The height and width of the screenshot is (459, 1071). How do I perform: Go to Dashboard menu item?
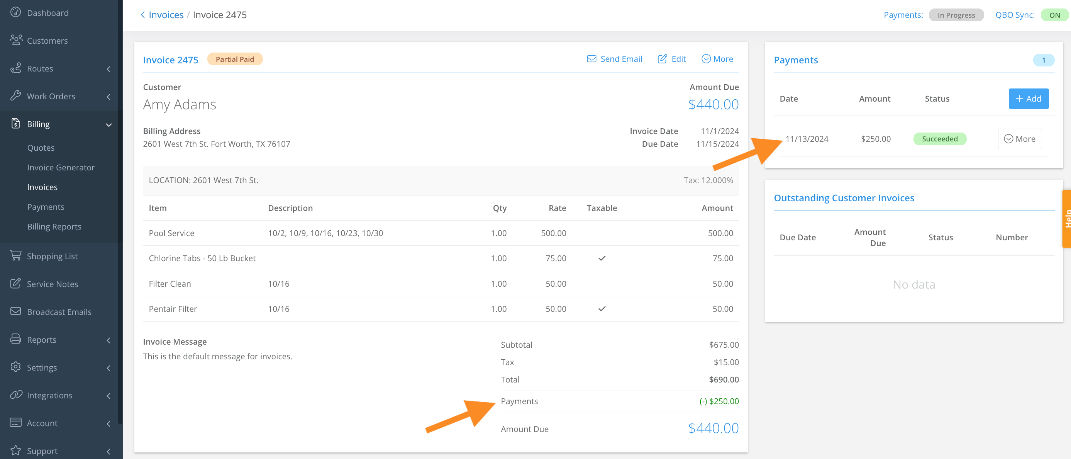pos(48,13)
